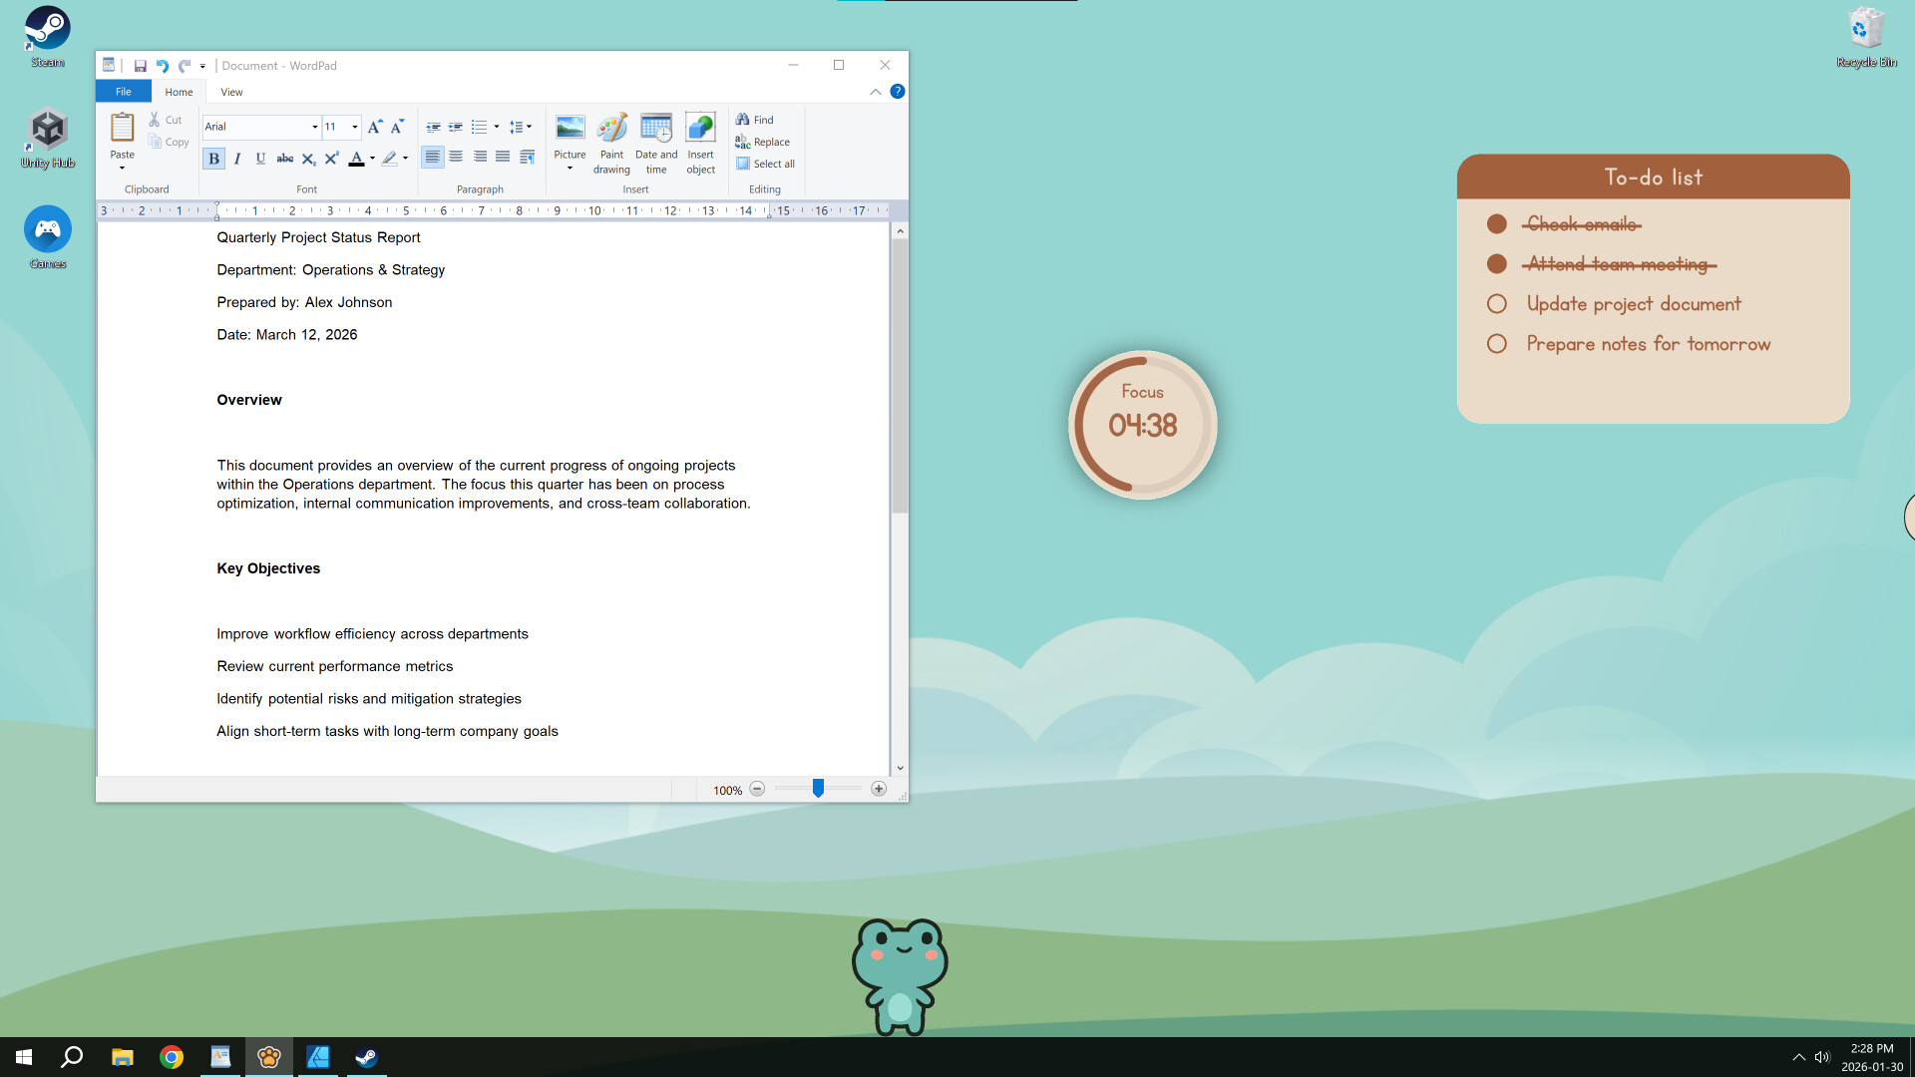
Task: Insert the Date and time
Action: (x=655, y=140)
